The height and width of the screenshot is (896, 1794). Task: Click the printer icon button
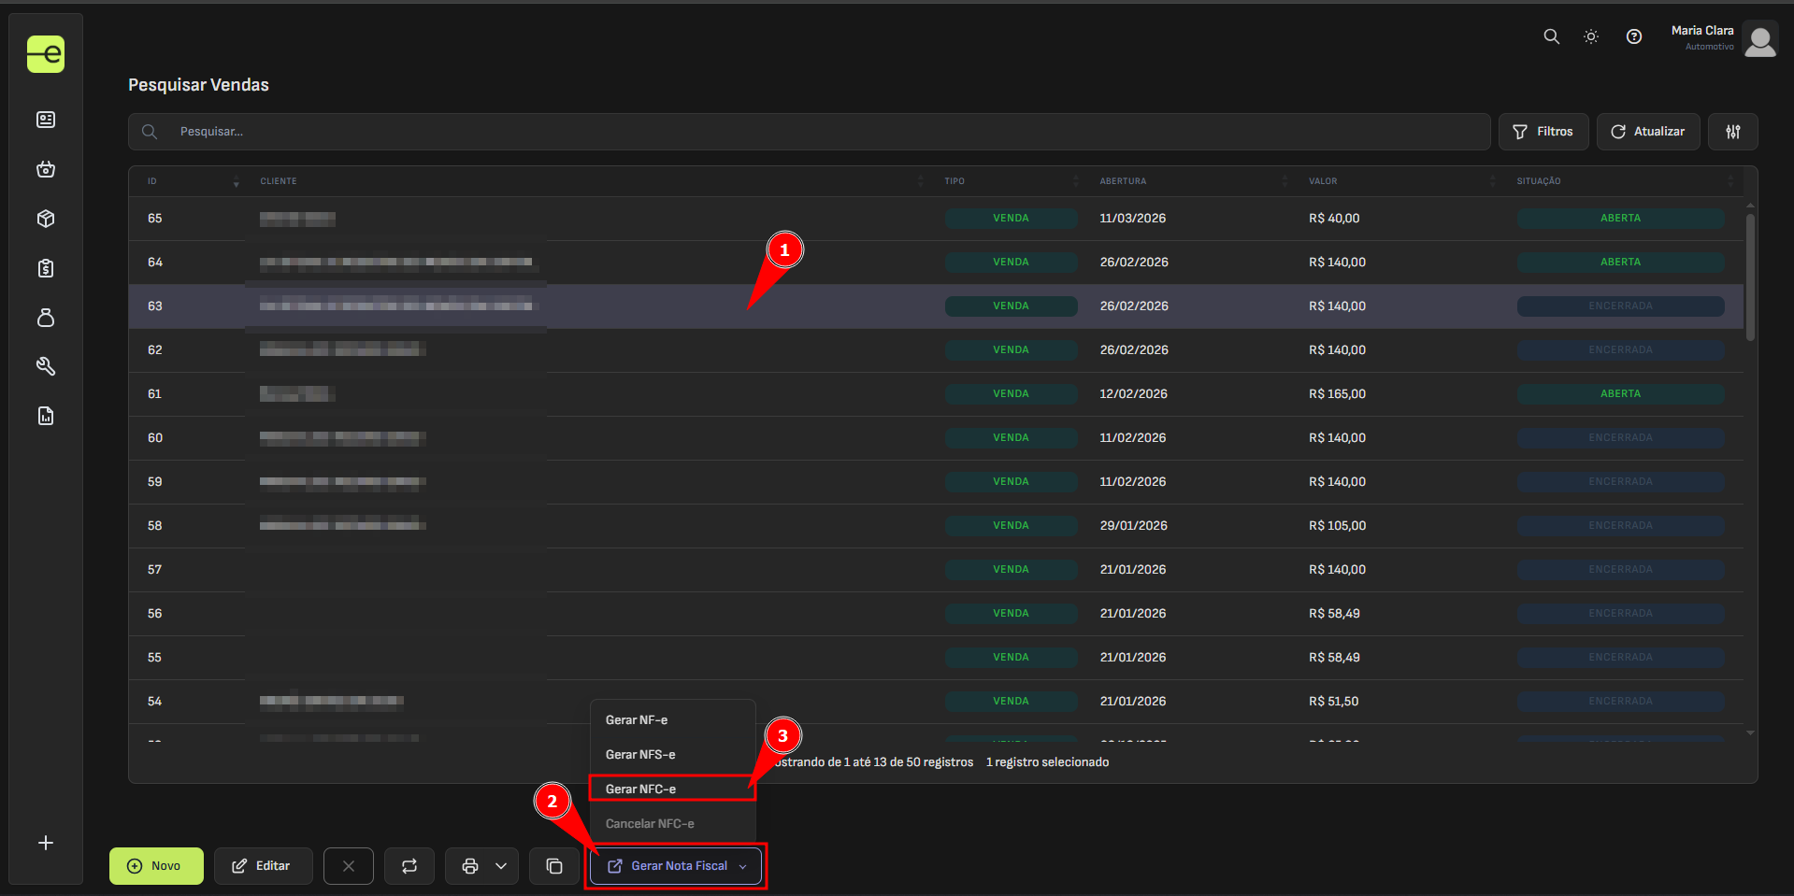[469, 866]
